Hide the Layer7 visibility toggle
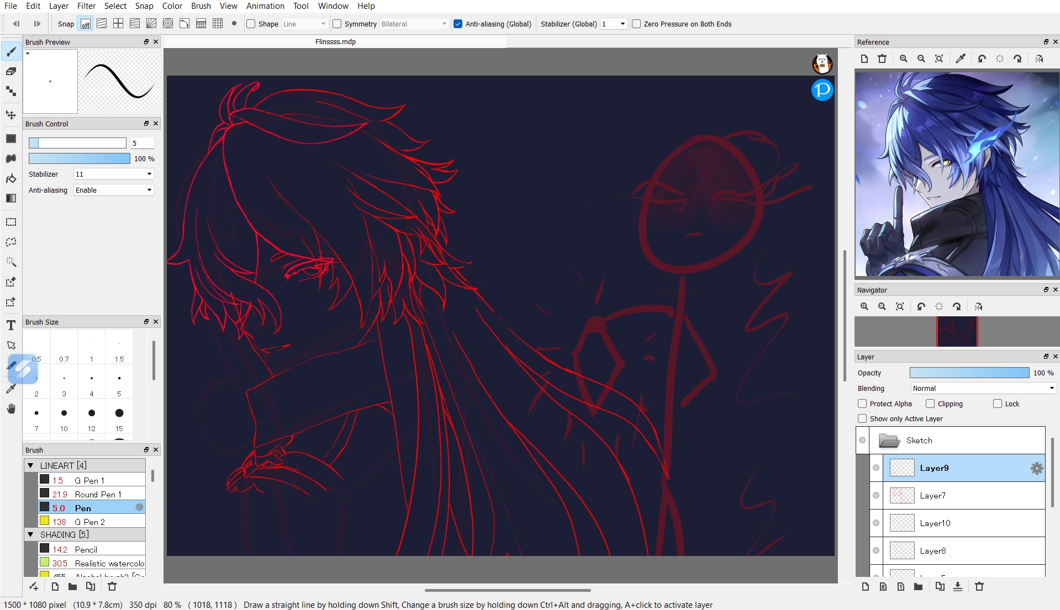The width and height of the screenshot is (1060, 610). coord(876,495)
